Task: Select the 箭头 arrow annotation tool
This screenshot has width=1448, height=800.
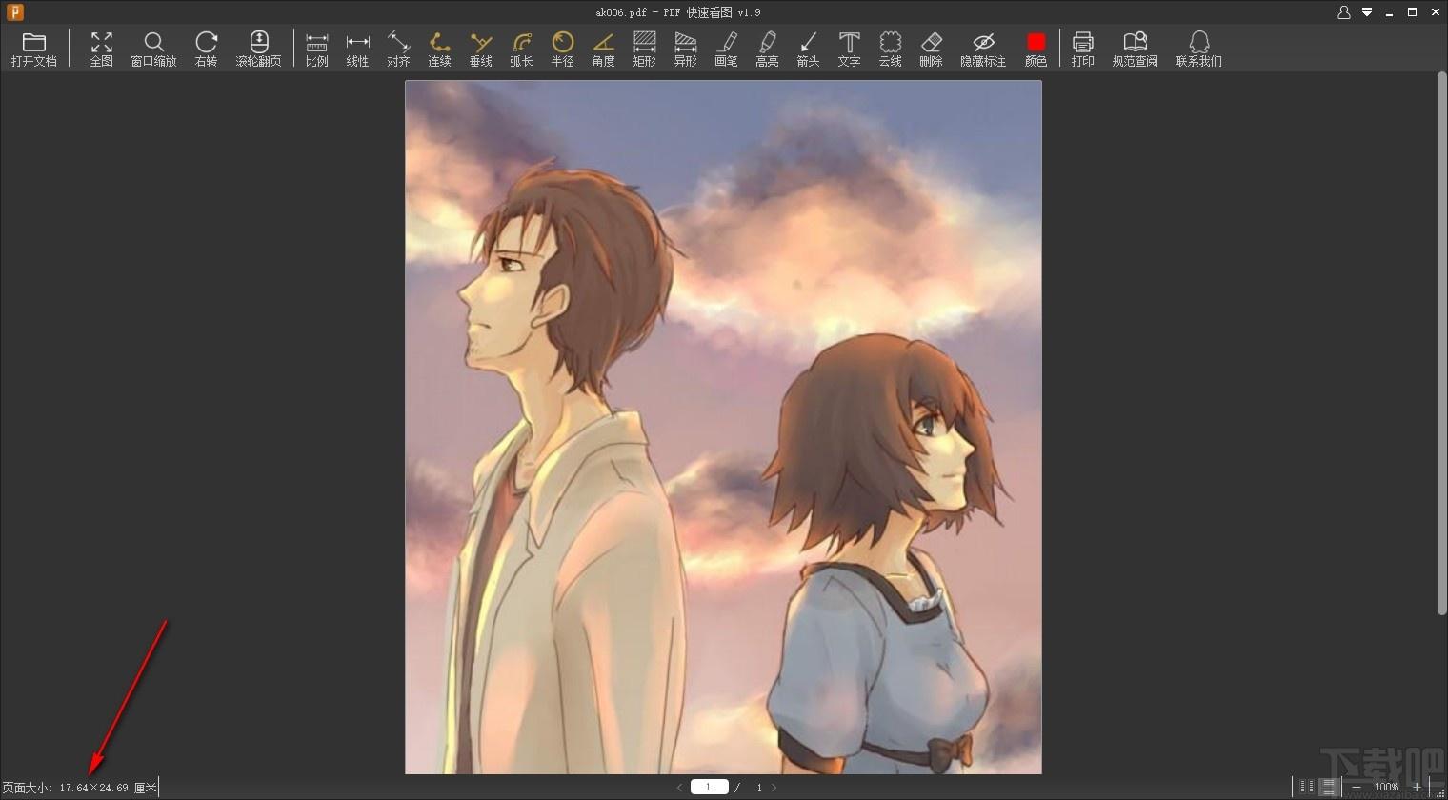Action: click(x=808, y=50)
